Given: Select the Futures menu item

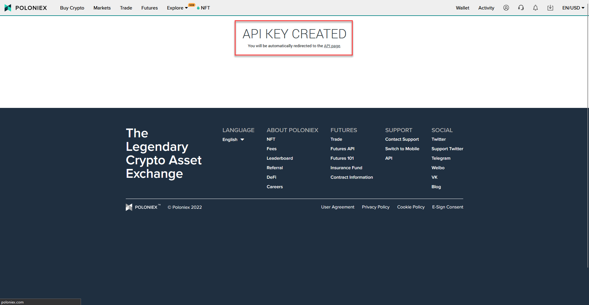Looking at the screenshot, I should click(149, 8).
